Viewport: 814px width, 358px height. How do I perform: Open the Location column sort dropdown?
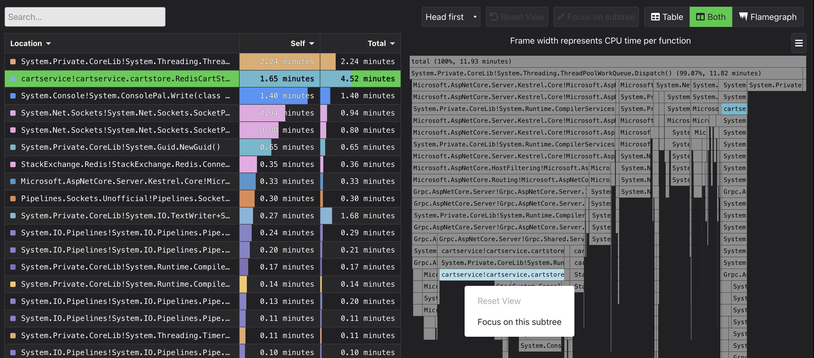(49, 43)
